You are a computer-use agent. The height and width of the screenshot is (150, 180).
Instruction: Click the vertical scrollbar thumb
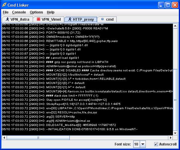coord(175,100)
